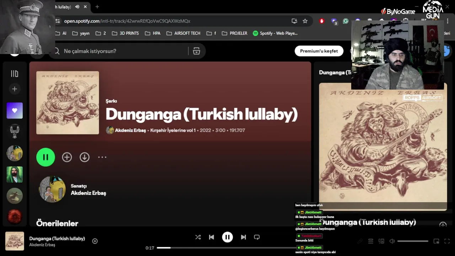Open the bookmark folder named f

pos(211,33)
